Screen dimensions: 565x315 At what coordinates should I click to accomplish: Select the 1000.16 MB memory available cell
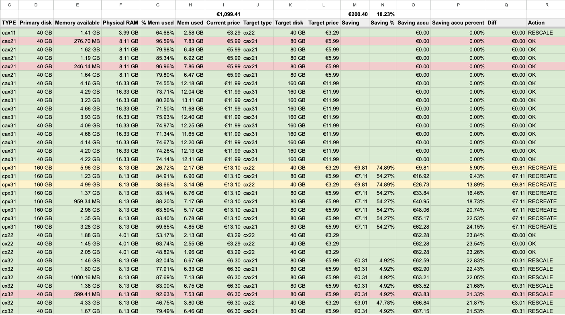click(78, 277)
